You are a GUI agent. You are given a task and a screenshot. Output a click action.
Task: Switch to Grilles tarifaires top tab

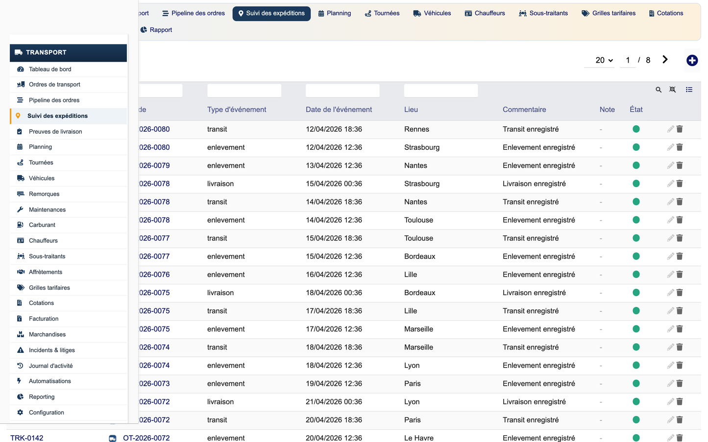point(609,13)
